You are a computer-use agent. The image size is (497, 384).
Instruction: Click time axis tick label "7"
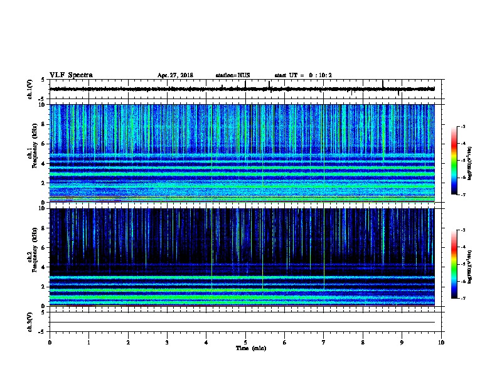click(324, 342)
